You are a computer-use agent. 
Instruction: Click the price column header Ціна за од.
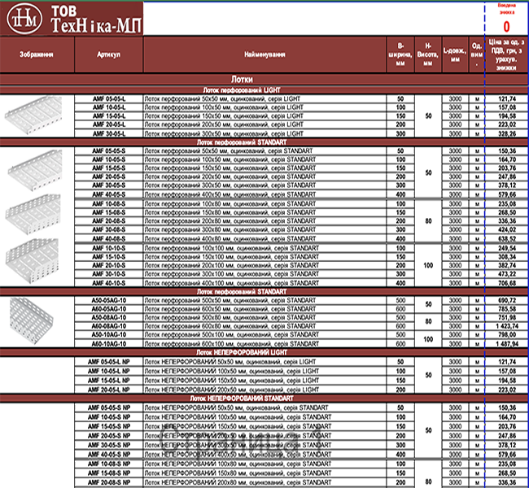506,54
